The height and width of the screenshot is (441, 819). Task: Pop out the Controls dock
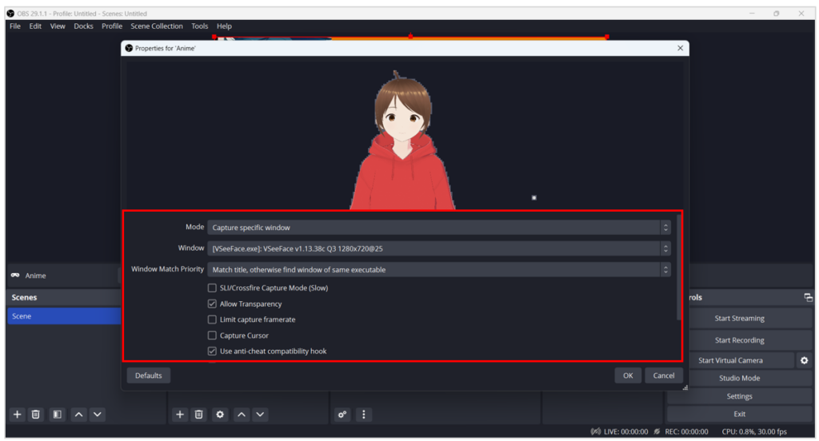pyautogui.click(x=808, y=297)
